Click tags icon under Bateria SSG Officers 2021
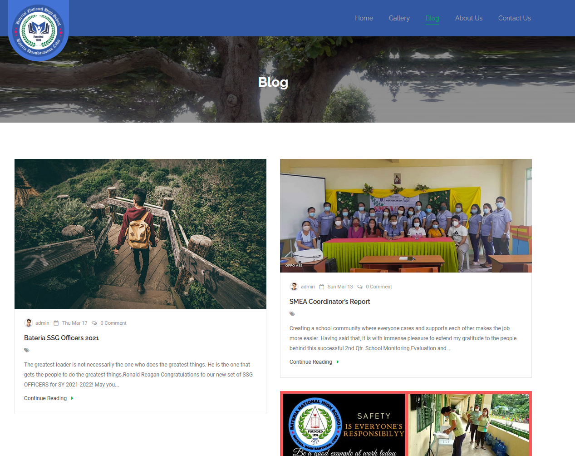This screenshot has height=456, width=575. (27, 350)
